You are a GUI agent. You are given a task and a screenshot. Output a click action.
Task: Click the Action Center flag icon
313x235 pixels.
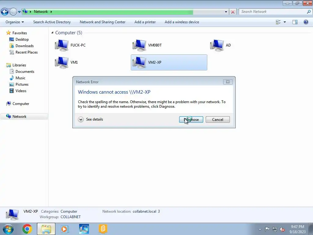pos(267,229)
